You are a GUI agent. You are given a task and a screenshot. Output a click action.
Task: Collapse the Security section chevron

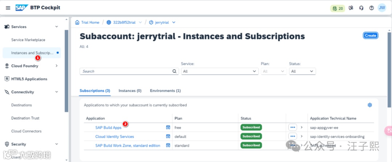click(57, 144)
